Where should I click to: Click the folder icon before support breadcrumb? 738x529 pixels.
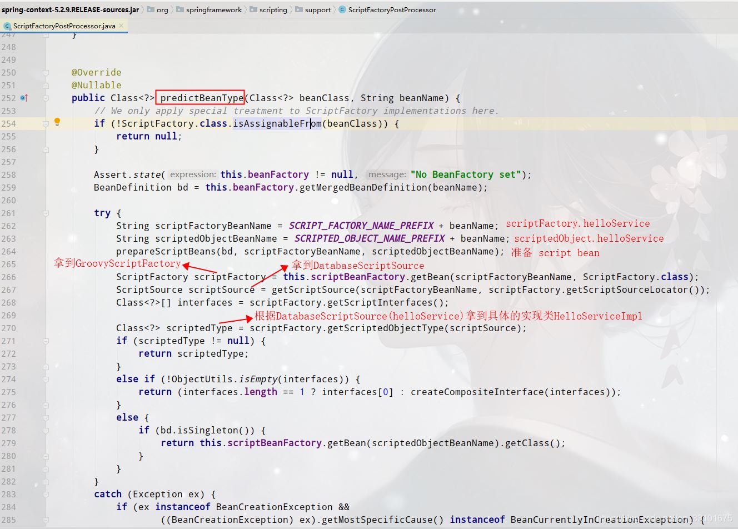pyautogui.click(x=299, y=9)
